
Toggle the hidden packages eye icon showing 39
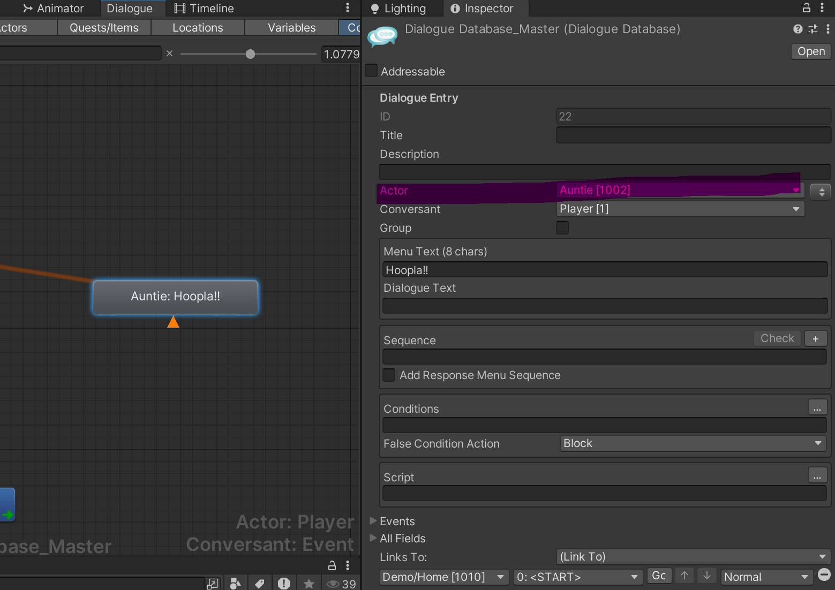[341, 584]
